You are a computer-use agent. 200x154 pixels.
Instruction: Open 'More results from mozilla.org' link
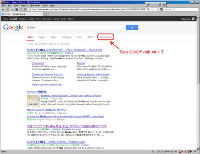click(47, 85)
